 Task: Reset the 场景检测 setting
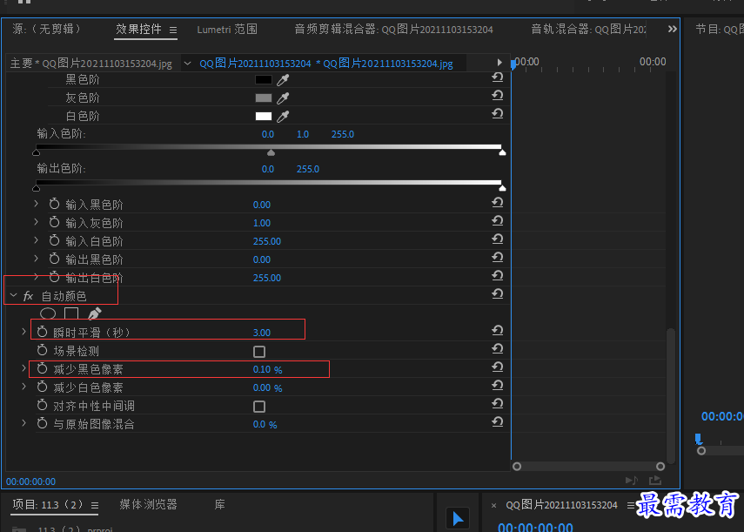click(497, 349)
